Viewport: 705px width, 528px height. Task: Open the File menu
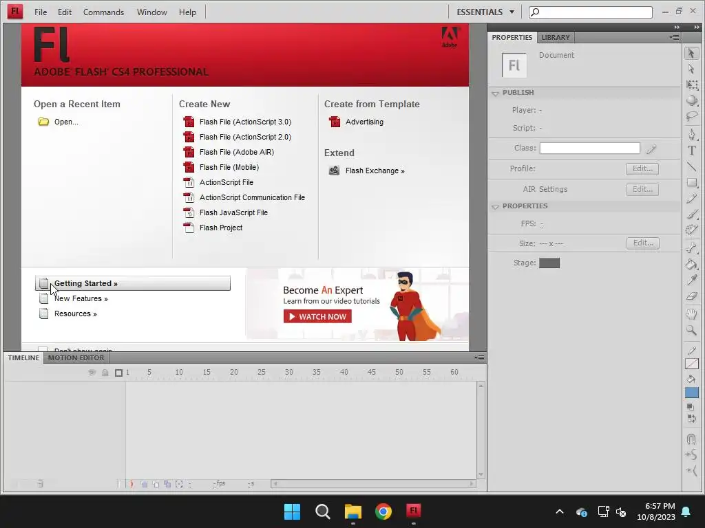pyautogui.click(x=41, y=12)
